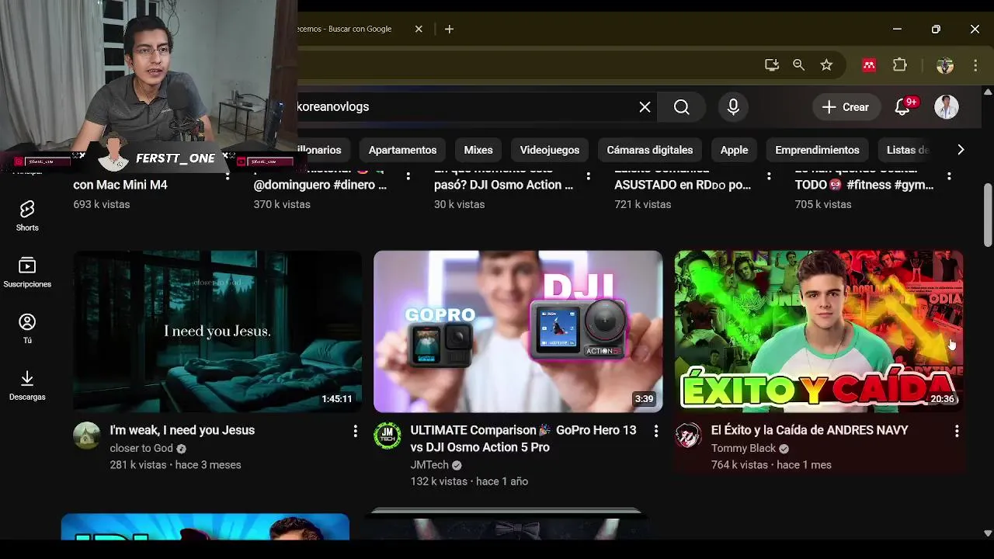Go to closer to God channel name
The height and width of the screenshot is (559, 994).
[x=141, y=448]
